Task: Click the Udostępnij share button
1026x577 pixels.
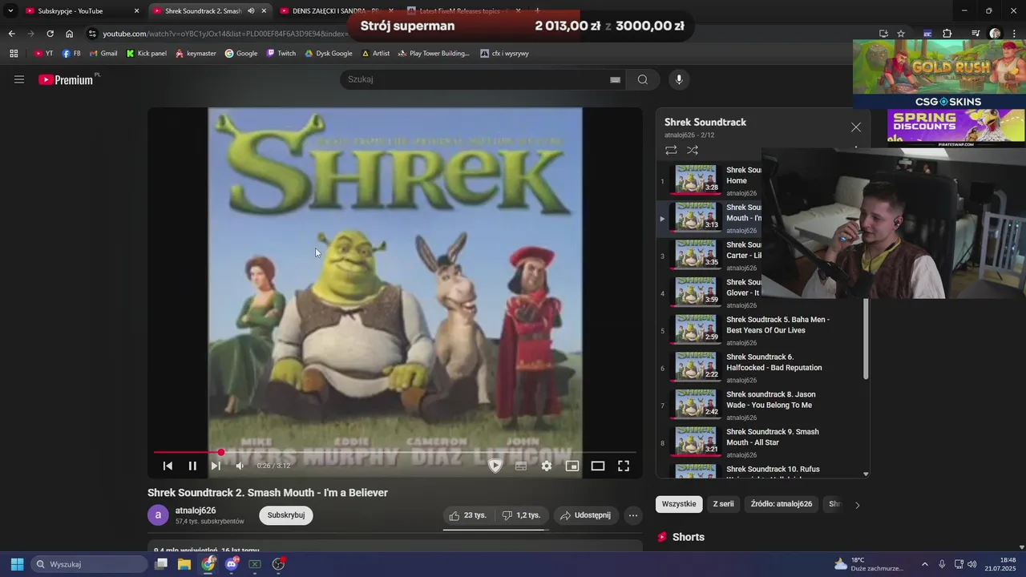Action: point(585,515)
